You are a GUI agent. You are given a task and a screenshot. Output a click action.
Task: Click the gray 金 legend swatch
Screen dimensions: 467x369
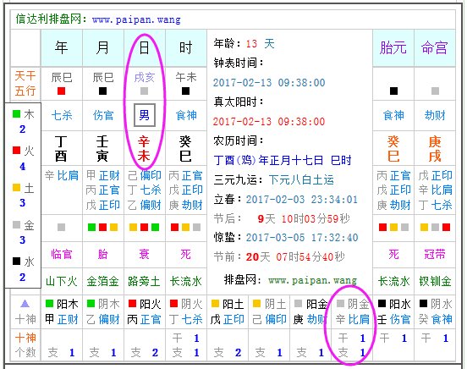(x=16, y=224)
